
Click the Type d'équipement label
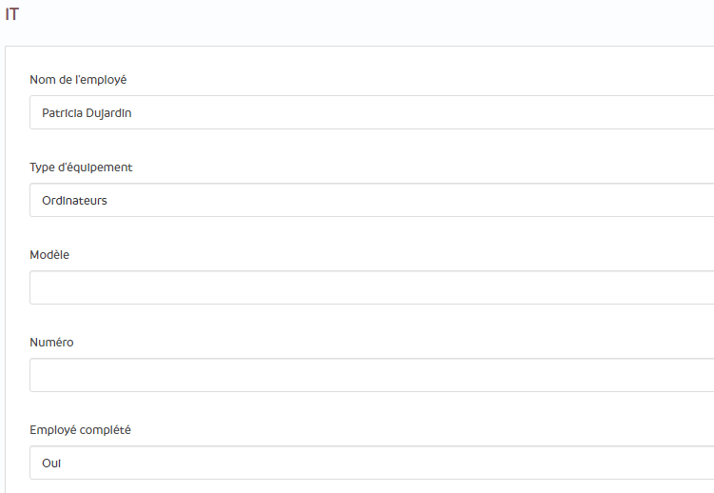click(81, 167)
